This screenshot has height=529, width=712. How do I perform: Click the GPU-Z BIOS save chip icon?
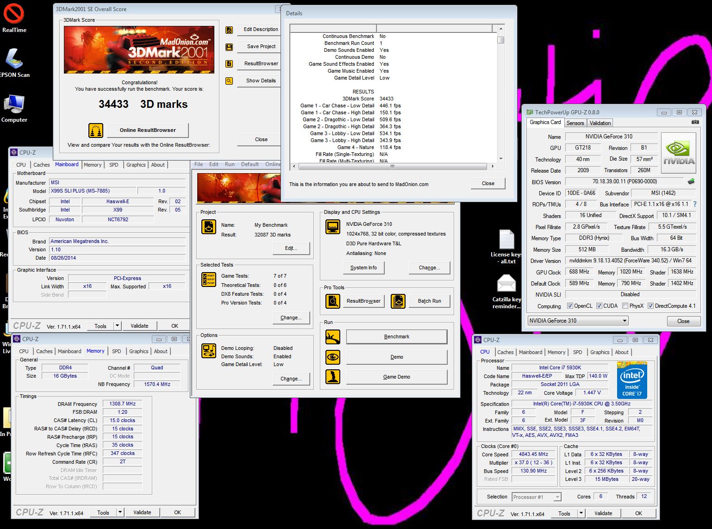tap(691, 181)
